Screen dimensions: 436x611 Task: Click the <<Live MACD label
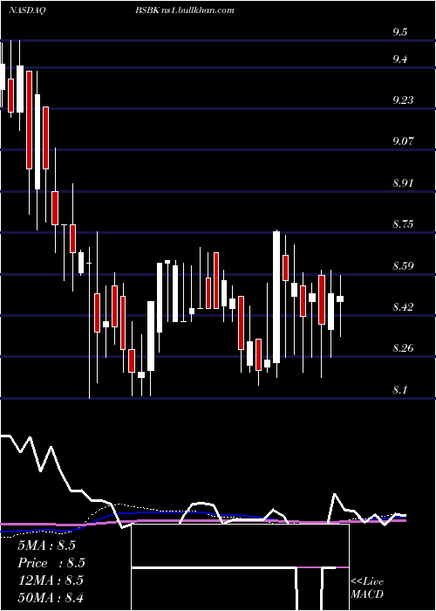point(367,588)
